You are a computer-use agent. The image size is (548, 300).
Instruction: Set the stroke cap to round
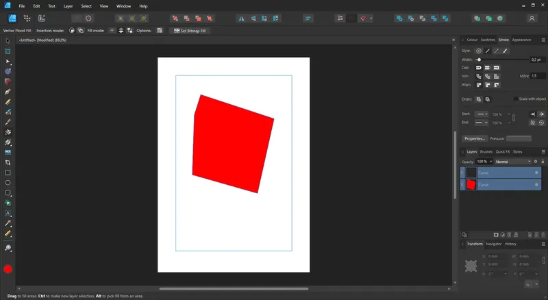478,68
